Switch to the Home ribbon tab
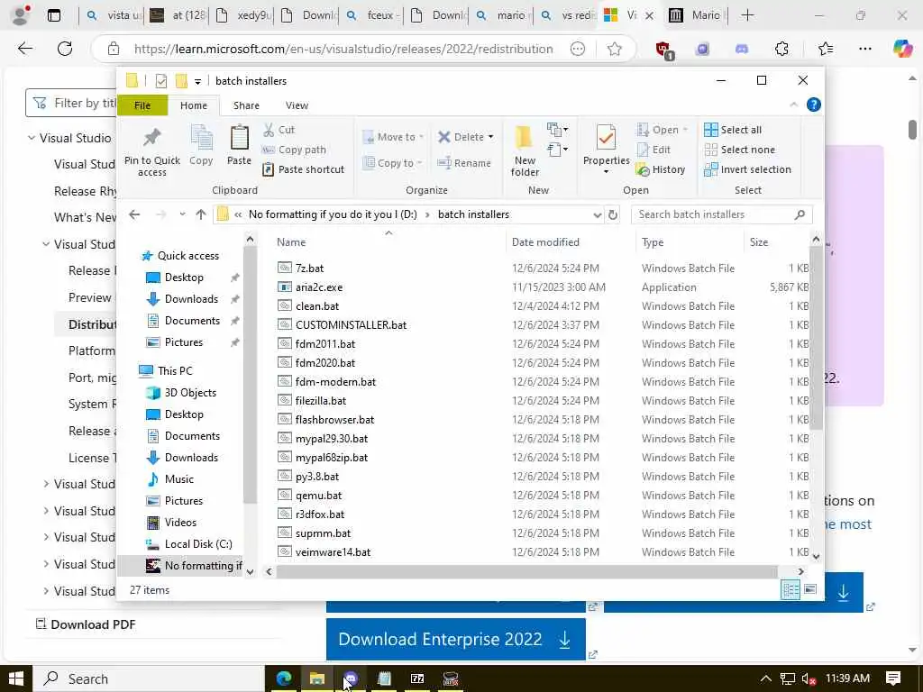 194,105
